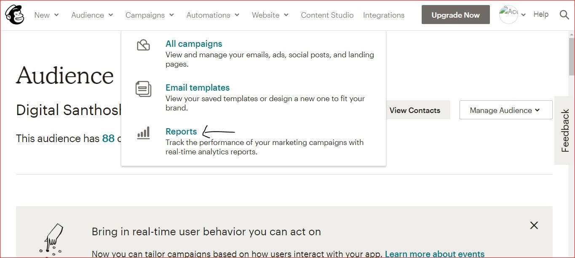
Task: Open the search magnifier icon
Action: coord(564,15)
